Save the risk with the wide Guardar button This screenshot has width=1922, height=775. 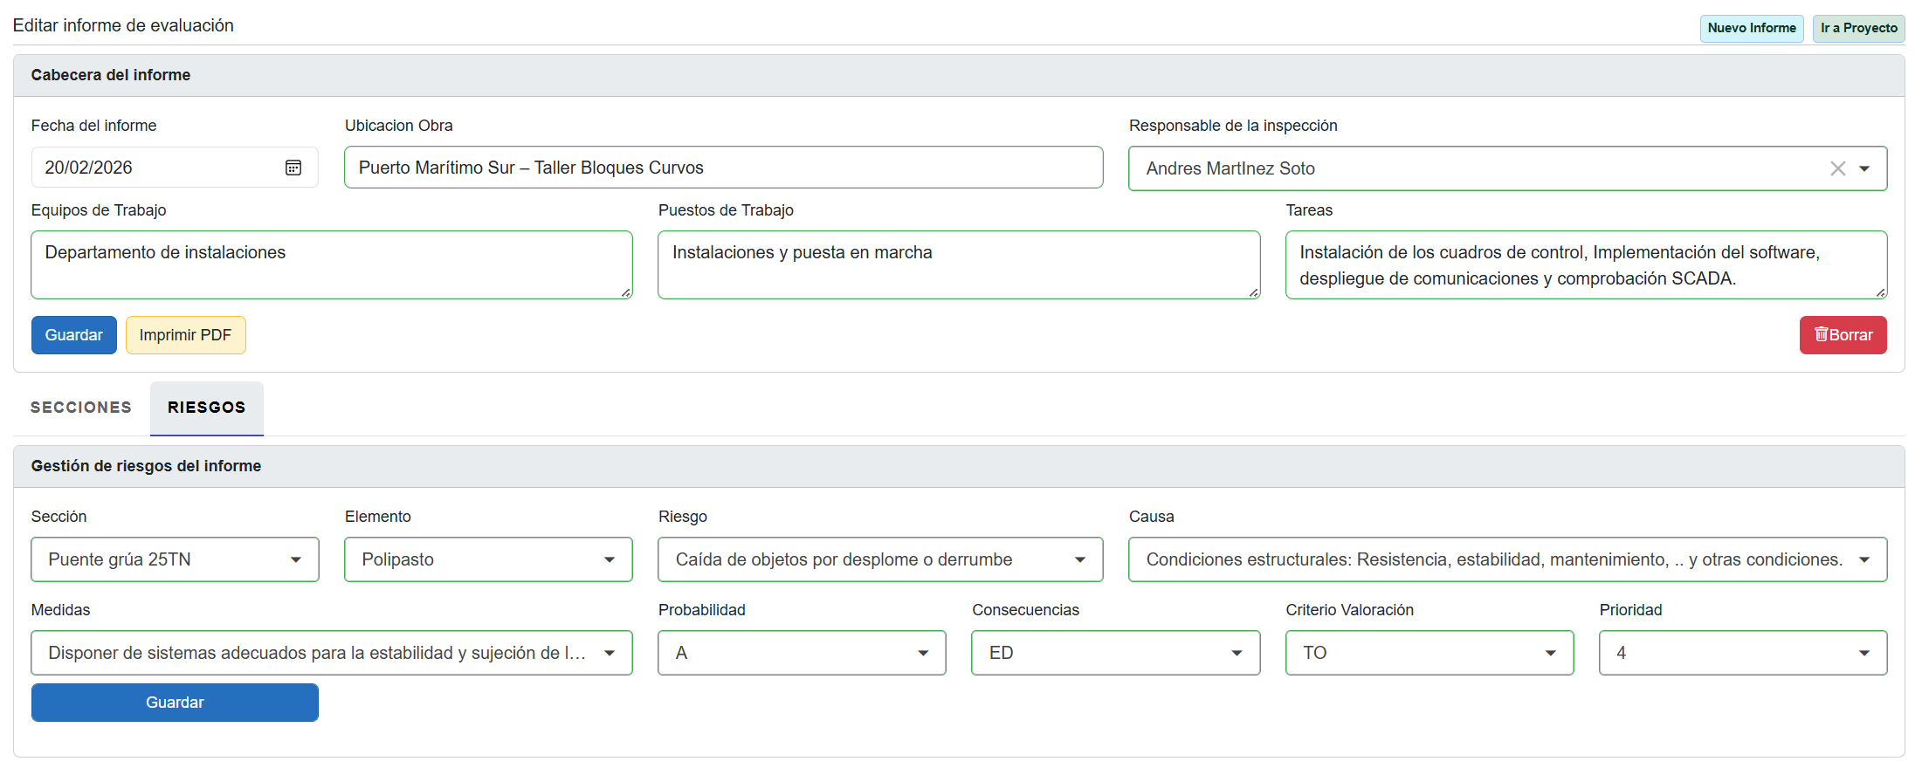(175, 703)
